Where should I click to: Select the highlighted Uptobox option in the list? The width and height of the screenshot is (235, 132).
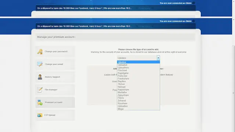(x=138, y=62)
